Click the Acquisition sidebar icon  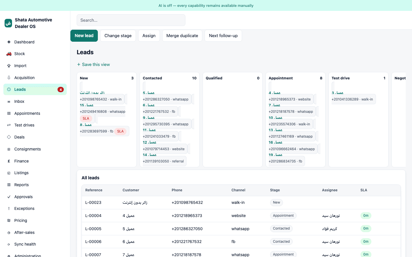(x=9, y=78)
